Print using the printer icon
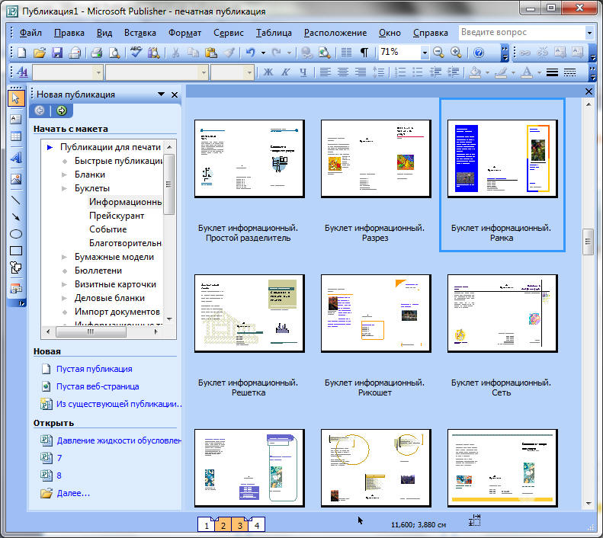The height and width of the screenshot is (538, 603). [96, 53]
